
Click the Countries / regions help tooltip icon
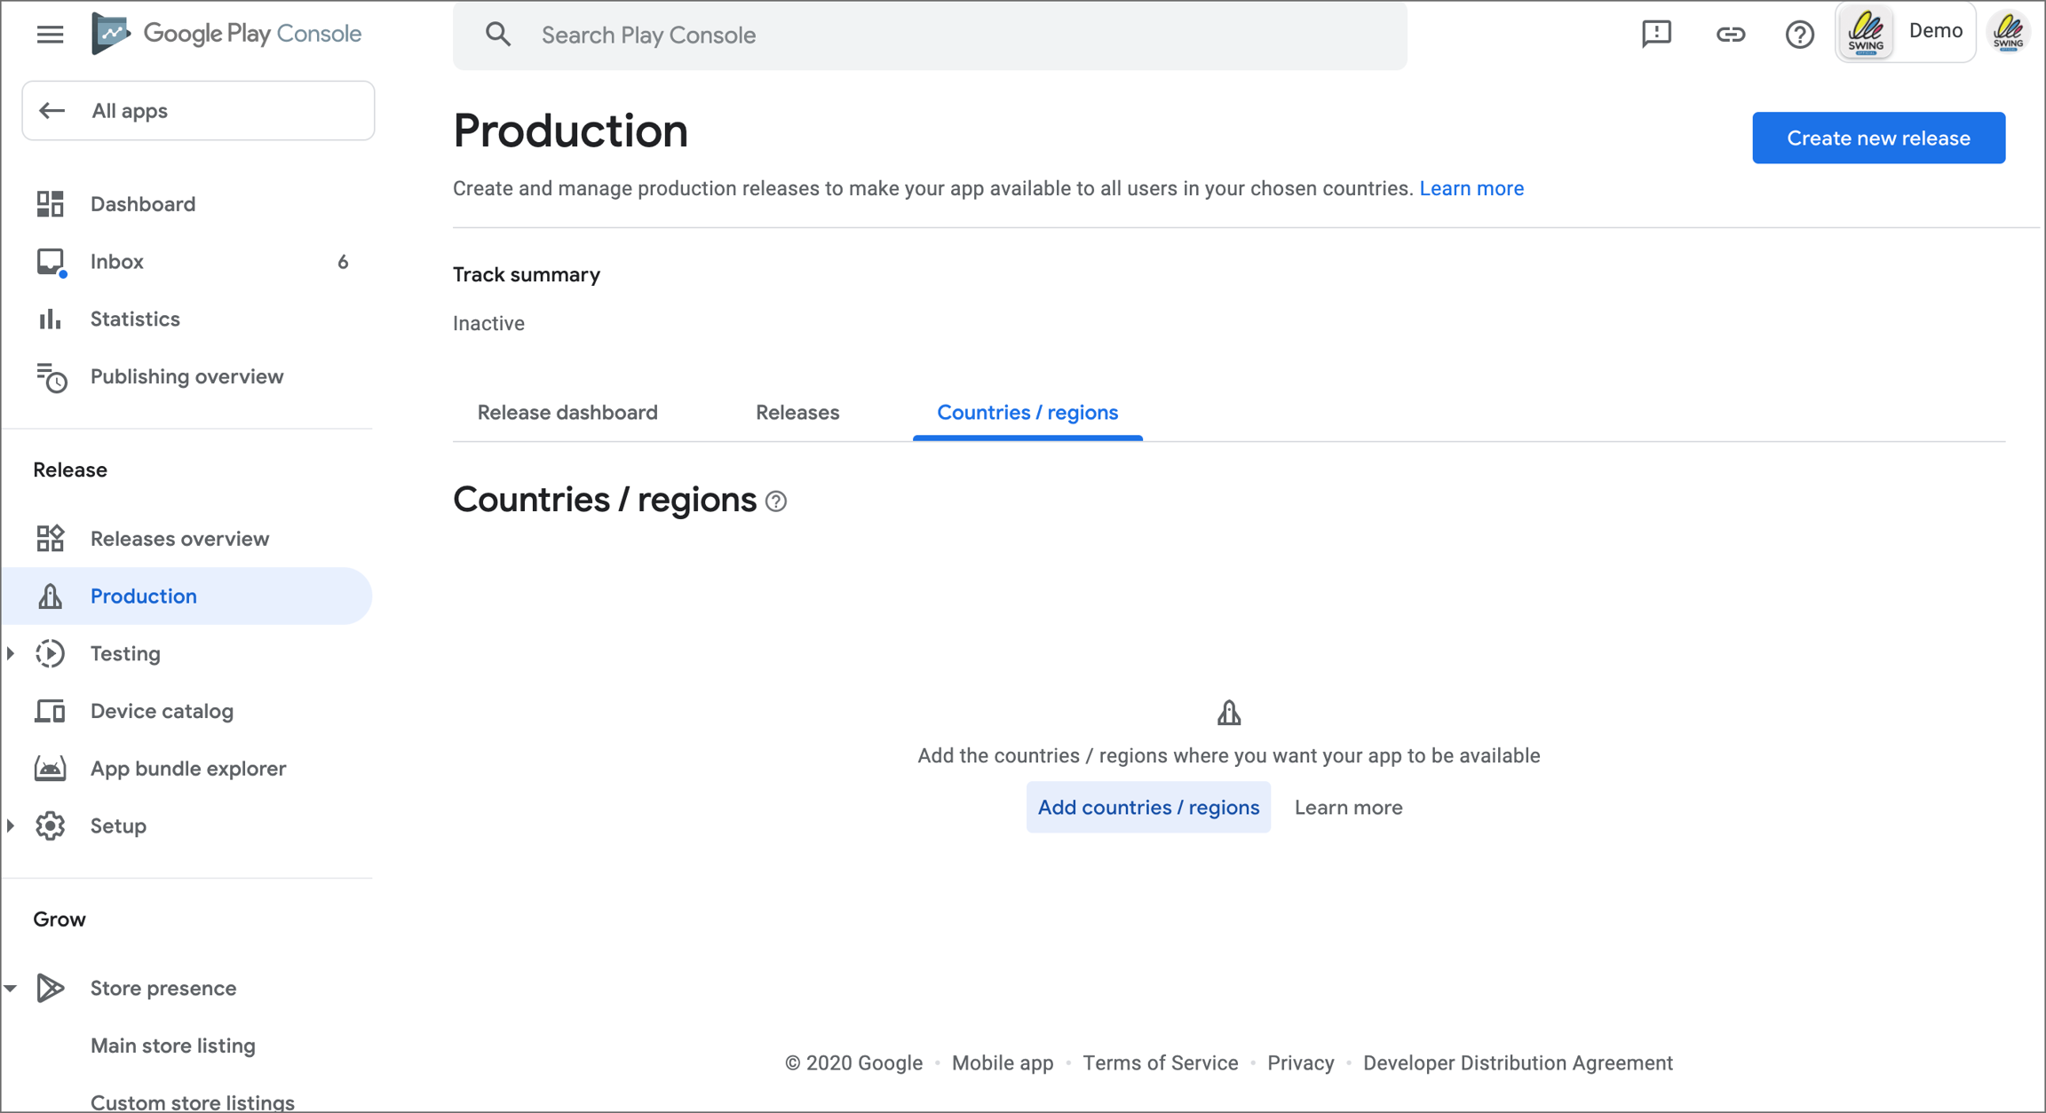click(x=776, y=501)
